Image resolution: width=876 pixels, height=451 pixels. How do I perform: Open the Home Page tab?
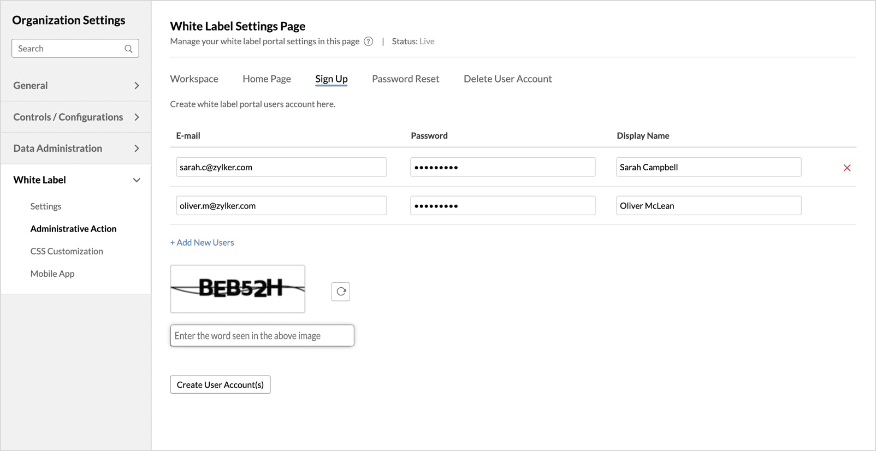[x=267, y=79]
